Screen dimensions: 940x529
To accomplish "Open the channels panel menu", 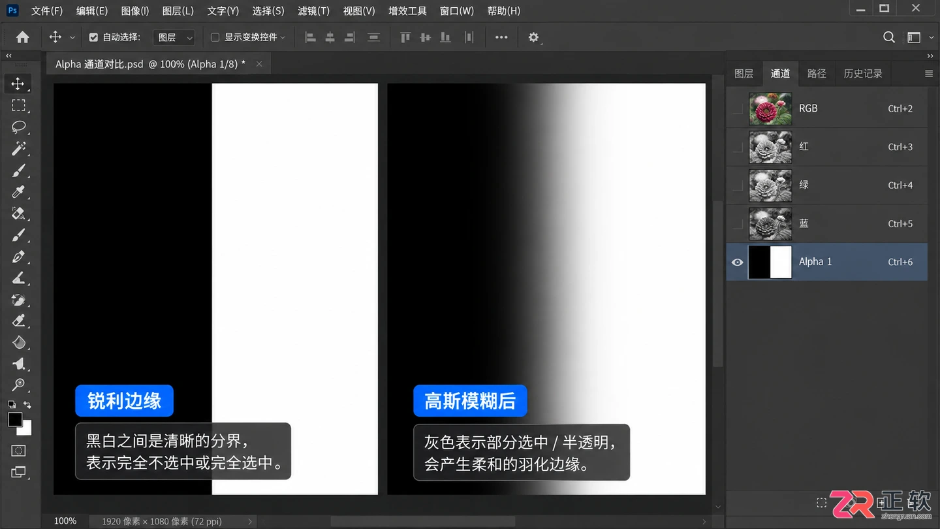I will point(929,74).
